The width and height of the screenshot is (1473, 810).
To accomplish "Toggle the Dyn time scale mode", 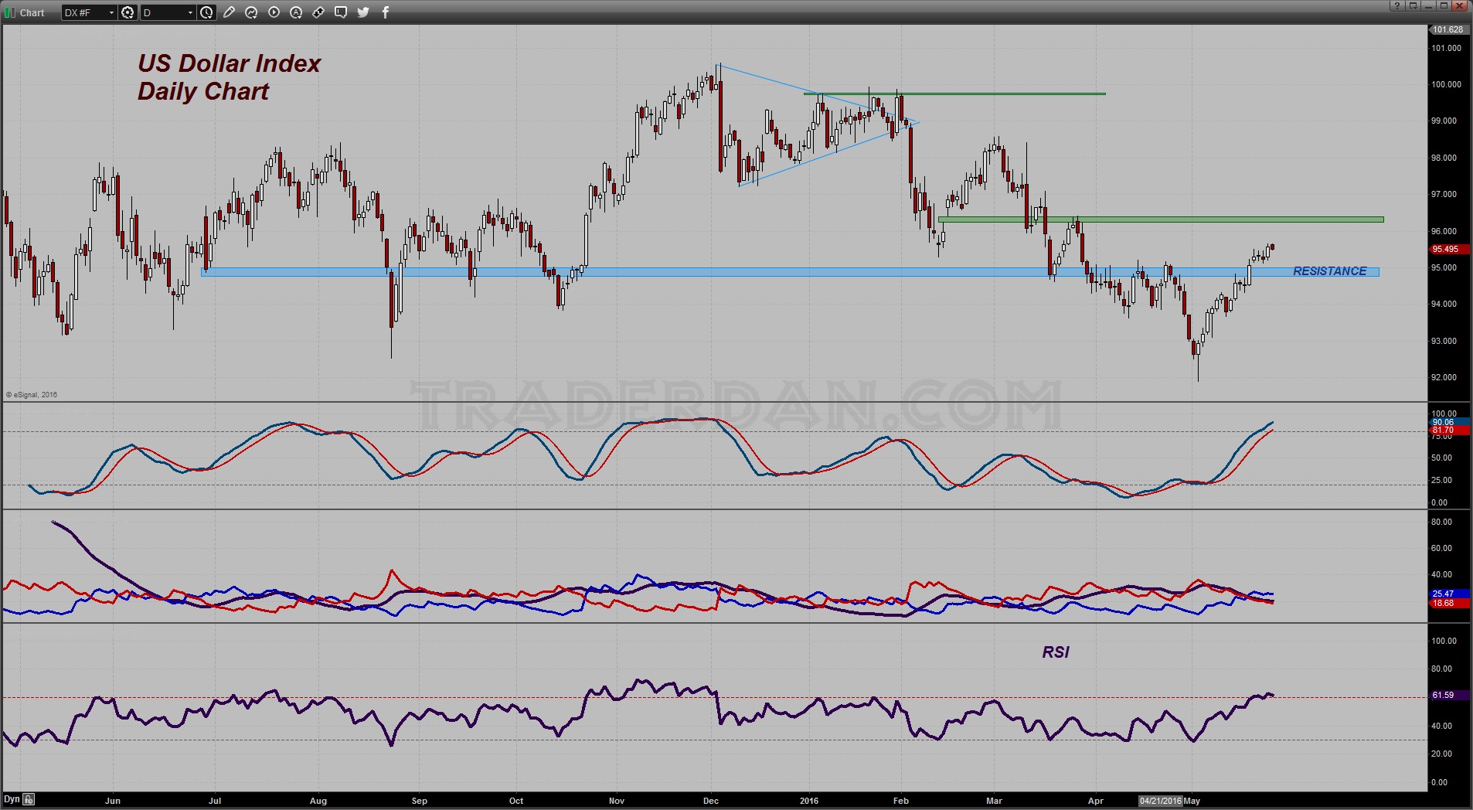I will click(12, 799).
